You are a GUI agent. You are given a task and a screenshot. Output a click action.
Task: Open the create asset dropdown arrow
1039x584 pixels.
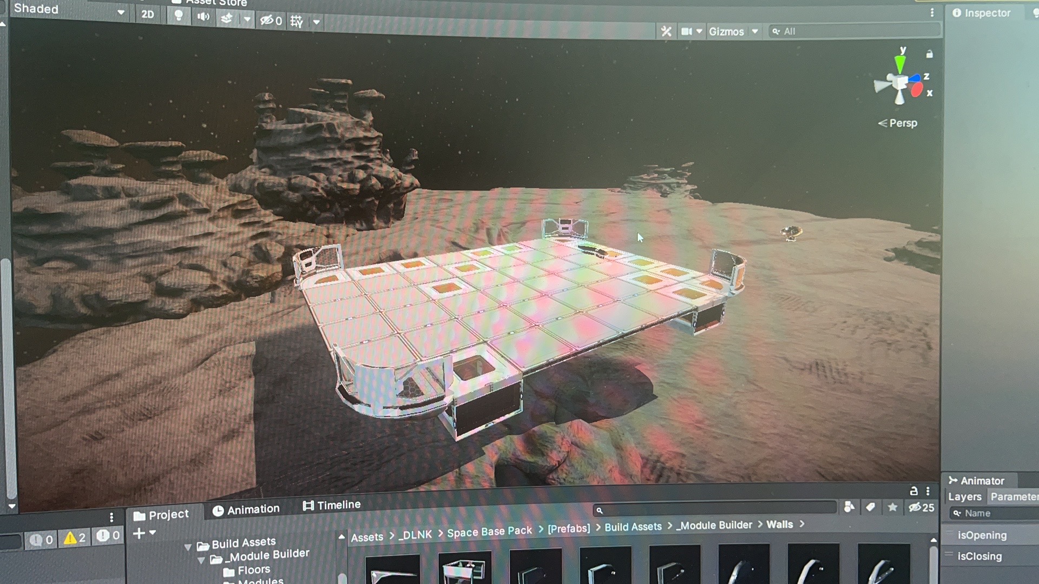click(x=153, y=533)
